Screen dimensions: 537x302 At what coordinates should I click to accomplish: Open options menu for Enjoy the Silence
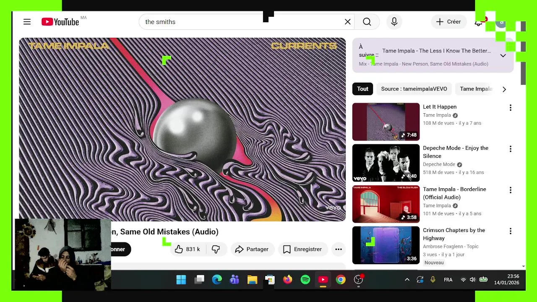511,149
